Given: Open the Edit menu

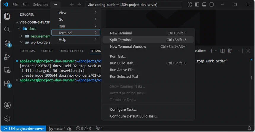Looking at the screenshot, I should 26,4.
